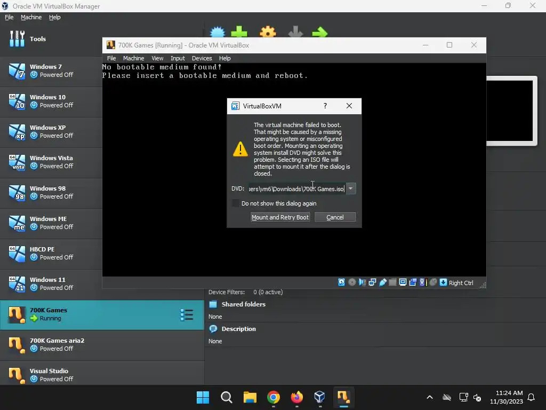Click the mouse integration status icon

(x=433, y=282)
